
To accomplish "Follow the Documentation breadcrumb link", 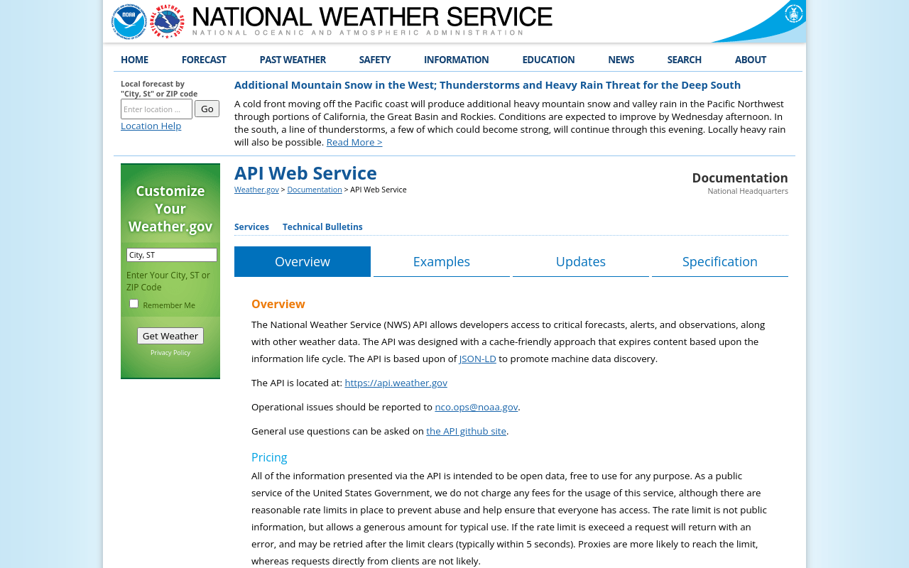I will pos(315,190).
